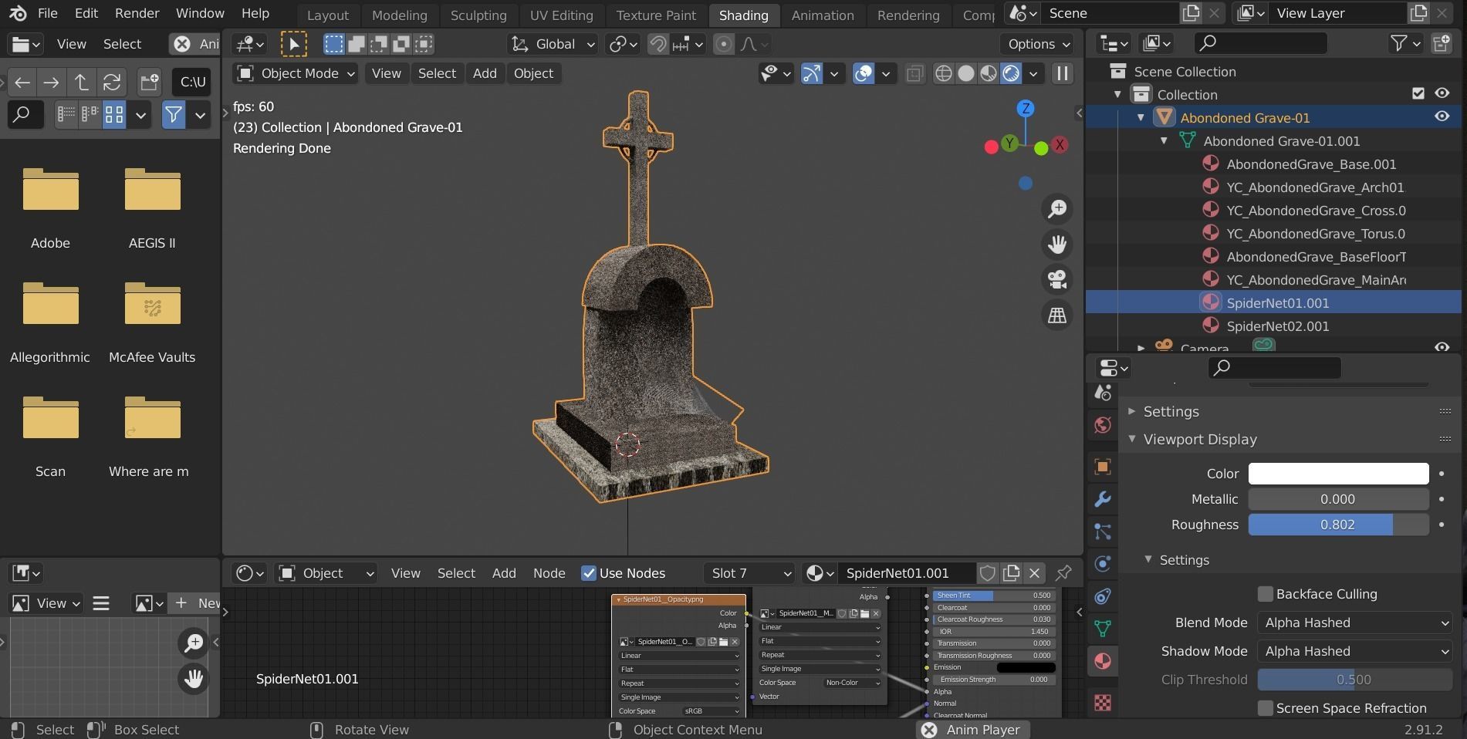Open Material properties tab icon
Image resolution: width=1467 pixels, height=739 pixels.
[x=1103, y=661]
